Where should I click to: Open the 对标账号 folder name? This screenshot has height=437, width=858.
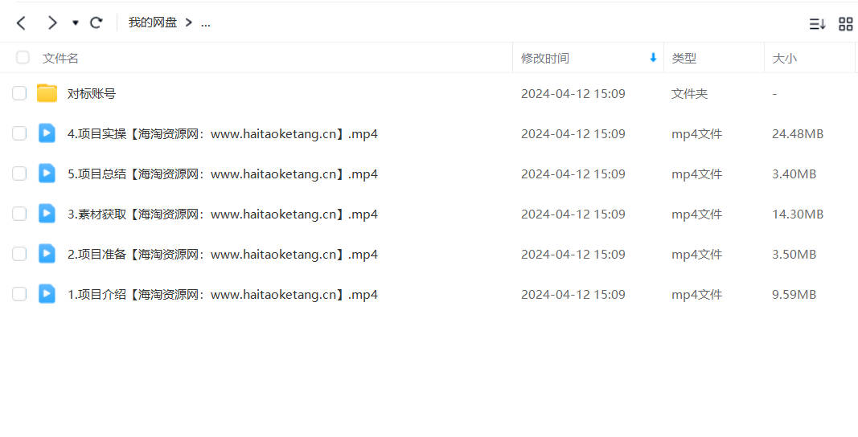pos(92,93)
